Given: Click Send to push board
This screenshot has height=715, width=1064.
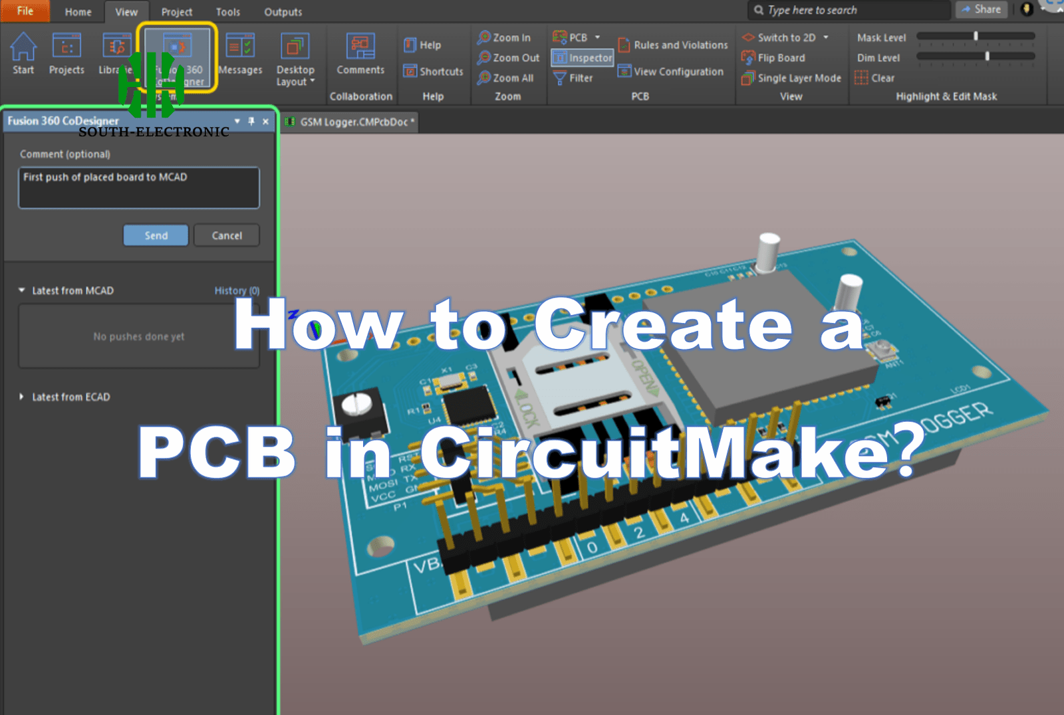Looking at the screenshot, I should click(156, 235).
